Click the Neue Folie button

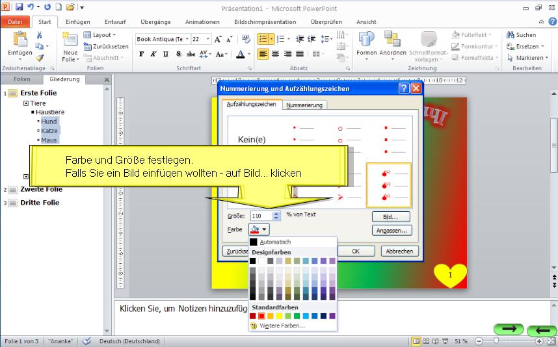tap(70, 48)
